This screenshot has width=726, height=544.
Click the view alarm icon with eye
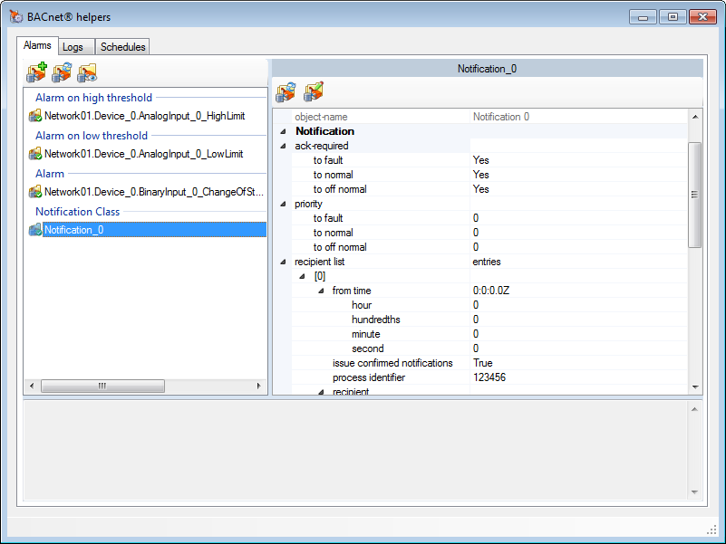click(87, 72)
